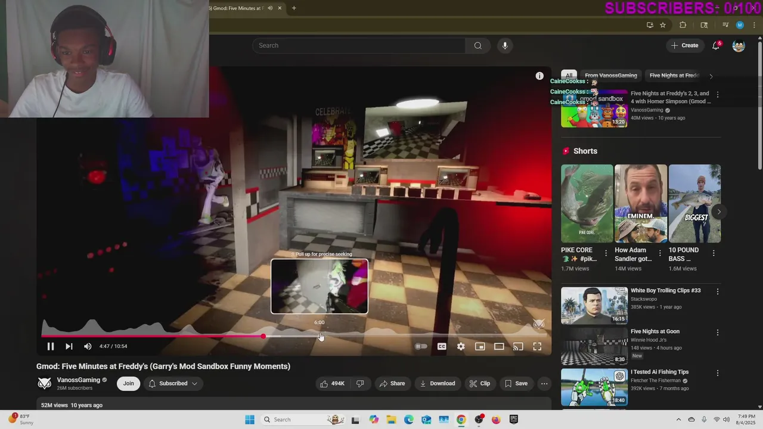The height and width of the screenshot is (429, 763).
Task: Show hidden system tray icons chevron
Action: 678,419
